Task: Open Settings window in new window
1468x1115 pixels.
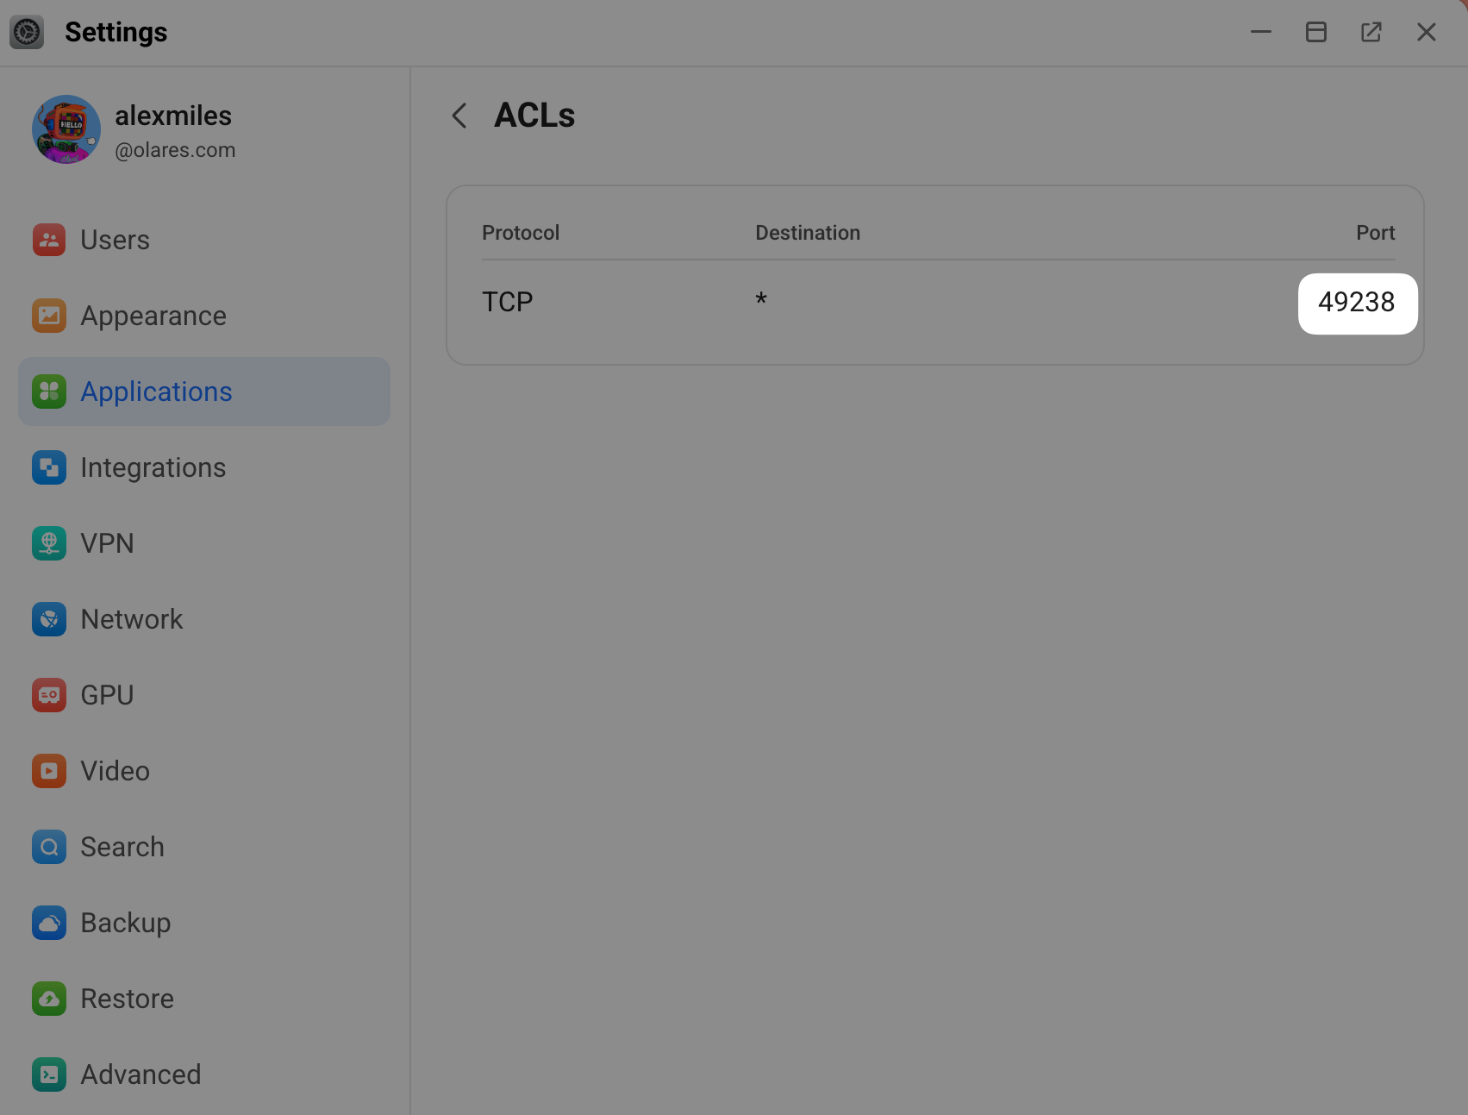Action: [1371, 32]
